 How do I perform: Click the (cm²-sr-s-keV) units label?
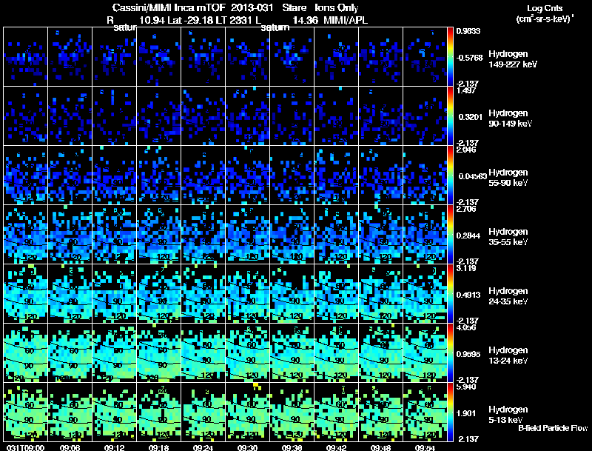point(545,19)
